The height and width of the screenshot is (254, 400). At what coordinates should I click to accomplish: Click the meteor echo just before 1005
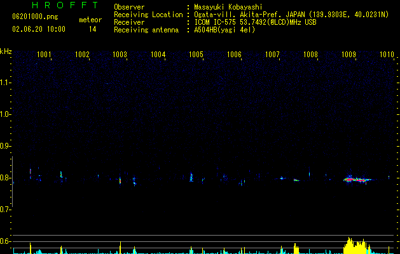click(x=191, y=177)
